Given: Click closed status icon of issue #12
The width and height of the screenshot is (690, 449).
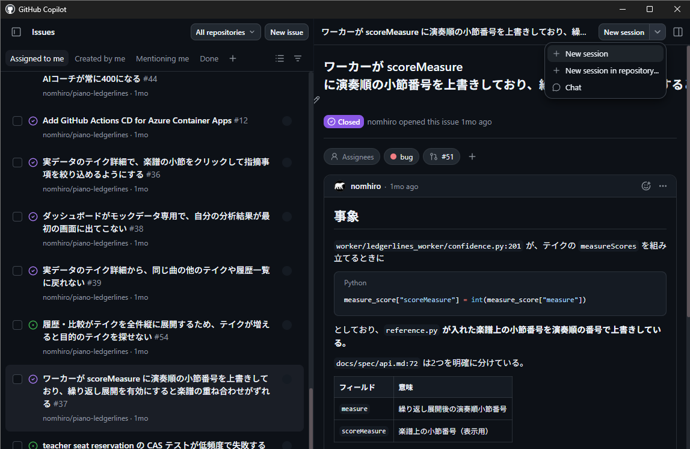Looking at the screenshot, I should point(33,121).
